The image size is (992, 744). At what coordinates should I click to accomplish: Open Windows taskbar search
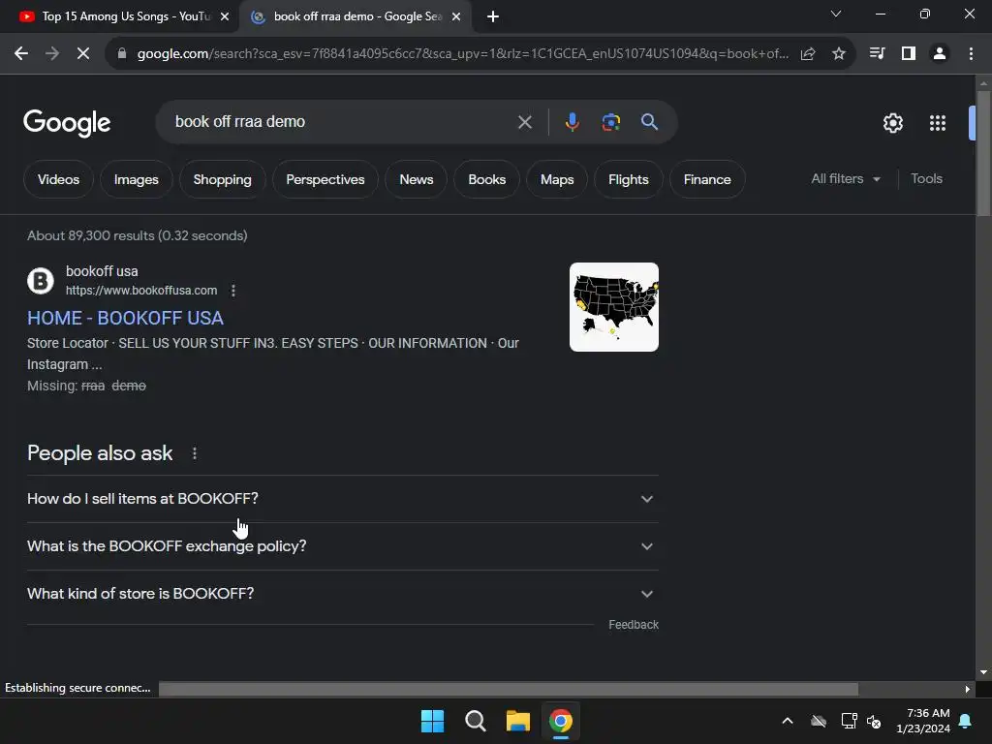click(x=475, y=721)
